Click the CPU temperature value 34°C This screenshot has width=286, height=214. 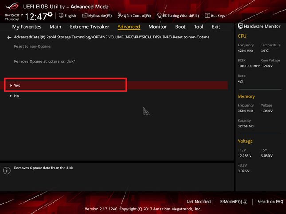pyautogui.click(x=265, y=51)
